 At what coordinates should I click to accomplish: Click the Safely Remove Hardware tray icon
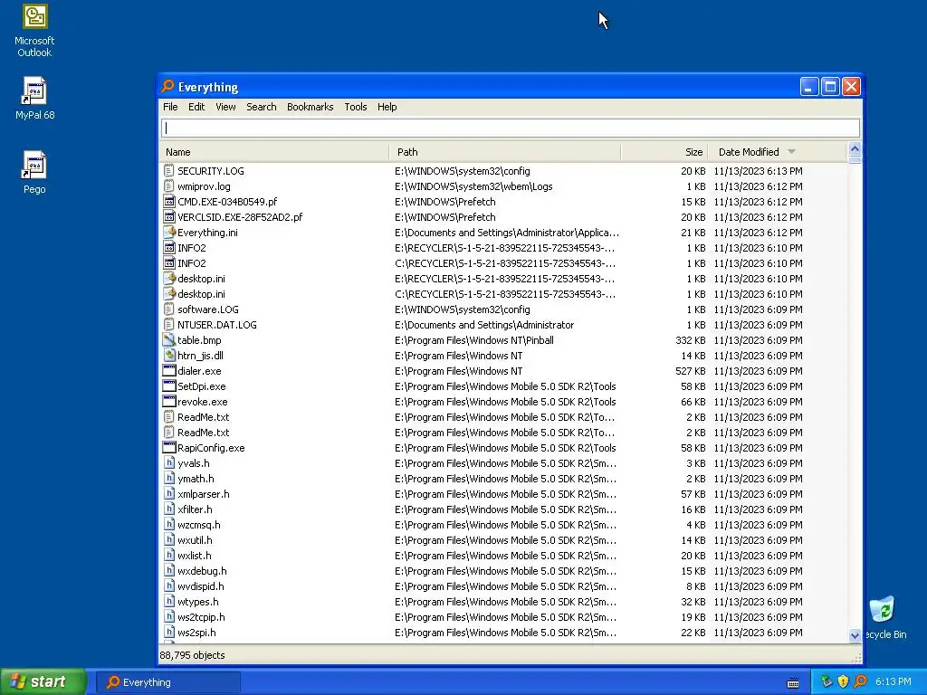pos(827,681)
